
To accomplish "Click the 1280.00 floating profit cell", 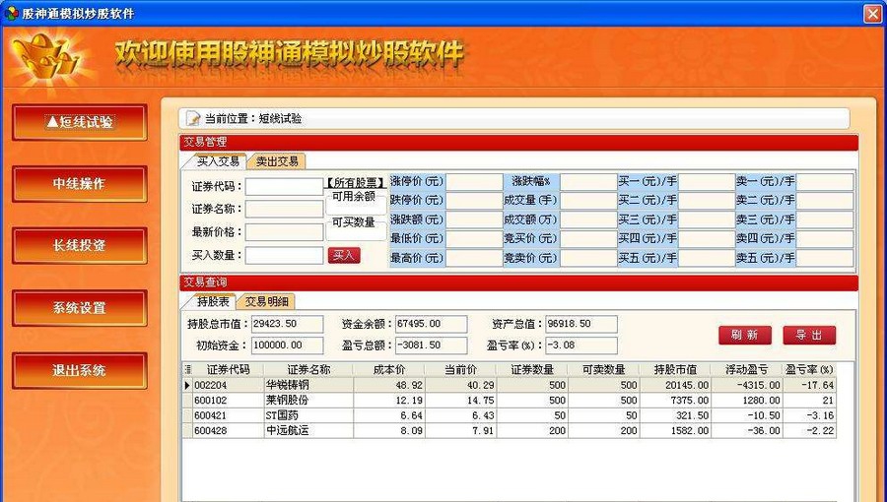I will point(747,401).
